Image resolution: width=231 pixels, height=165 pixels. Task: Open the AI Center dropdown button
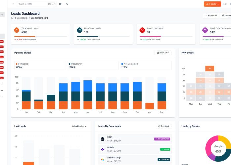(212, 4)
